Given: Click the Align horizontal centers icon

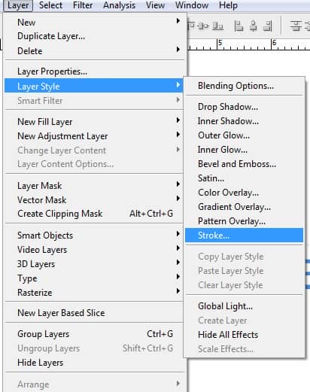Looking at the screenshot, I should [254, 26].
